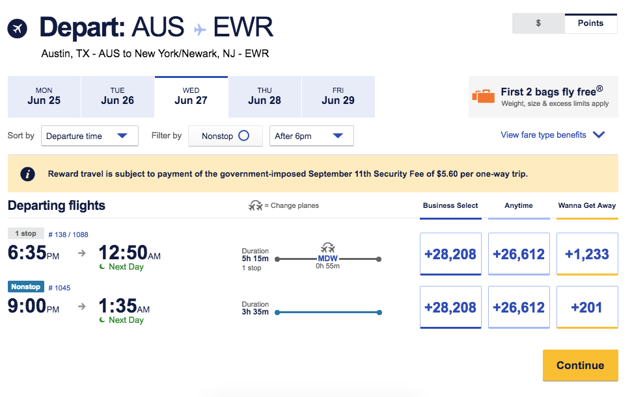Toggle the Nonstop filter
The height and width of the screenshot is (397, 632).
pos(225,136)
